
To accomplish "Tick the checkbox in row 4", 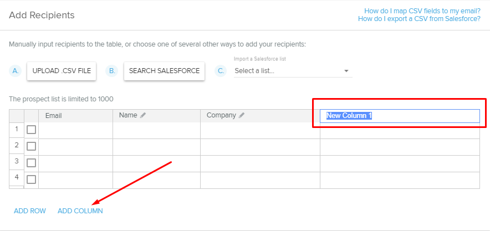I will click(x=31, y=179).
